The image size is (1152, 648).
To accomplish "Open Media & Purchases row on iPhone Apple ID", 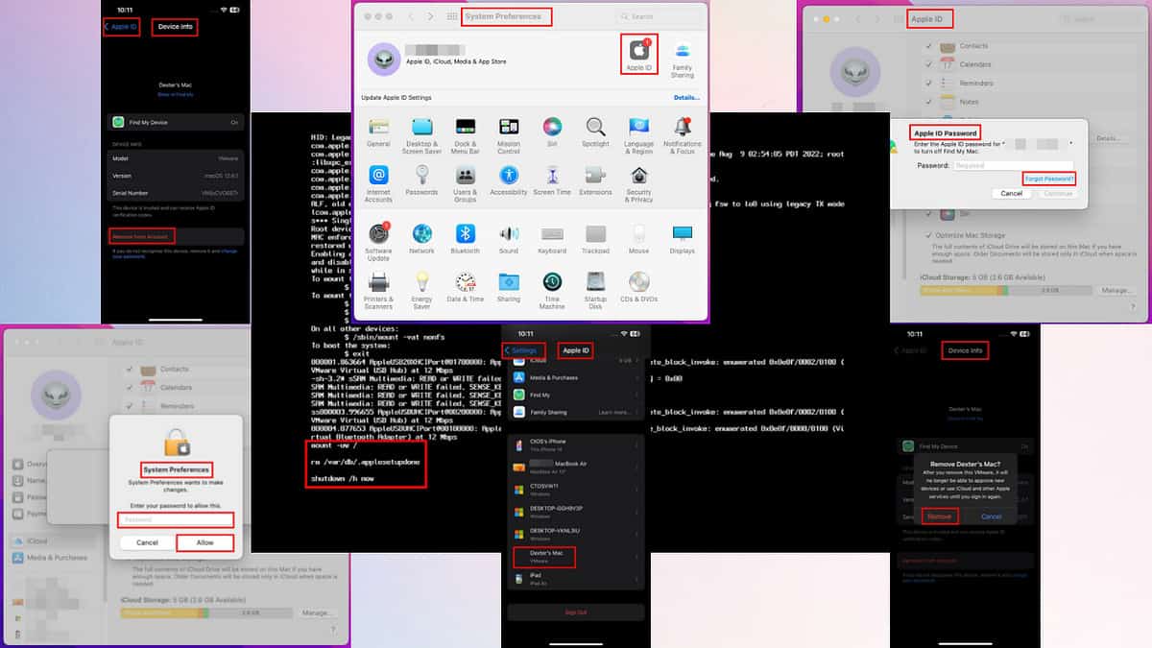I will (x=575, y=377).
